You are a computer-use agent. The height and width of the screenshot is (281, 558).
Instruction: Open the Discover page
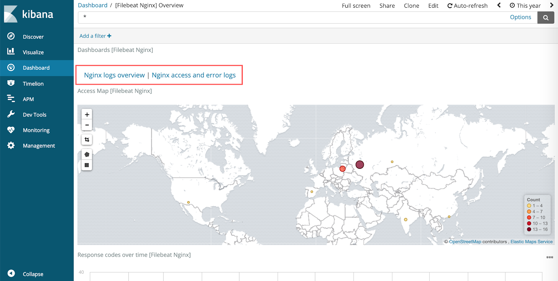pyautogui.click(x=33, y=37)
